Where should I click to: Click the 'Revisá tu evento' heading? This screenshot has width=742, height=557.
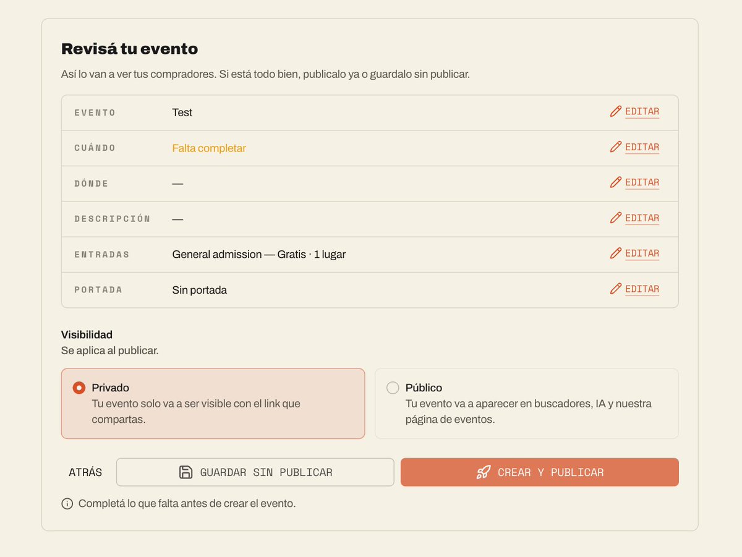[129, 49]
